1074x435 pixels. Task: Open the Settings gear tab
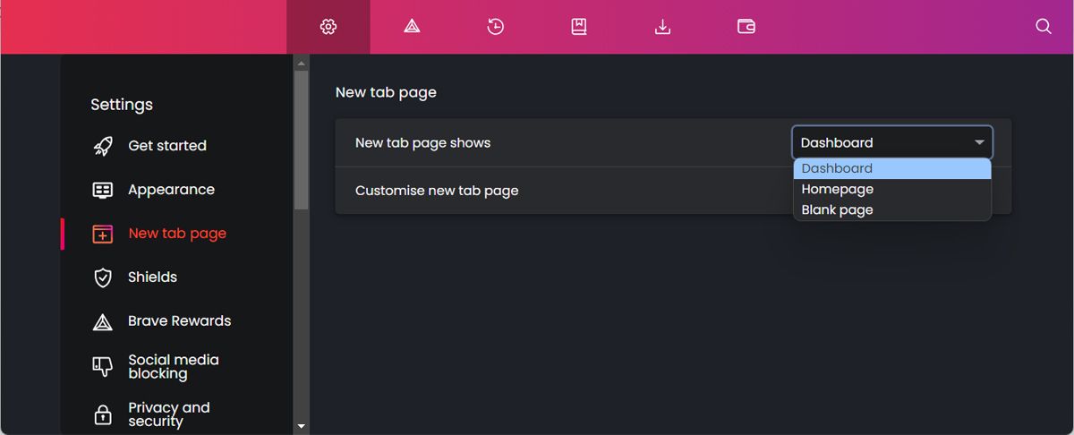pyautogui.click(x=328, y=27)
